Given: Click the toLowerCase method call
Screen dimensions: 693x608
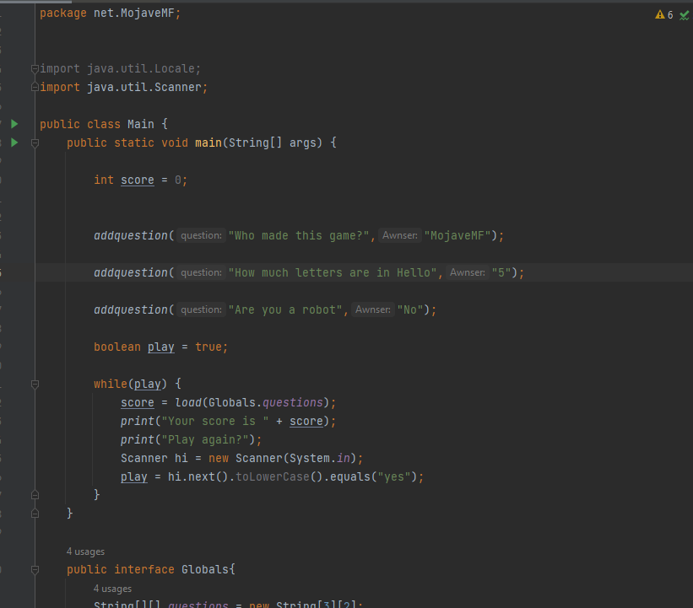Looking at the screenshot, I should [x=273, y=476].
